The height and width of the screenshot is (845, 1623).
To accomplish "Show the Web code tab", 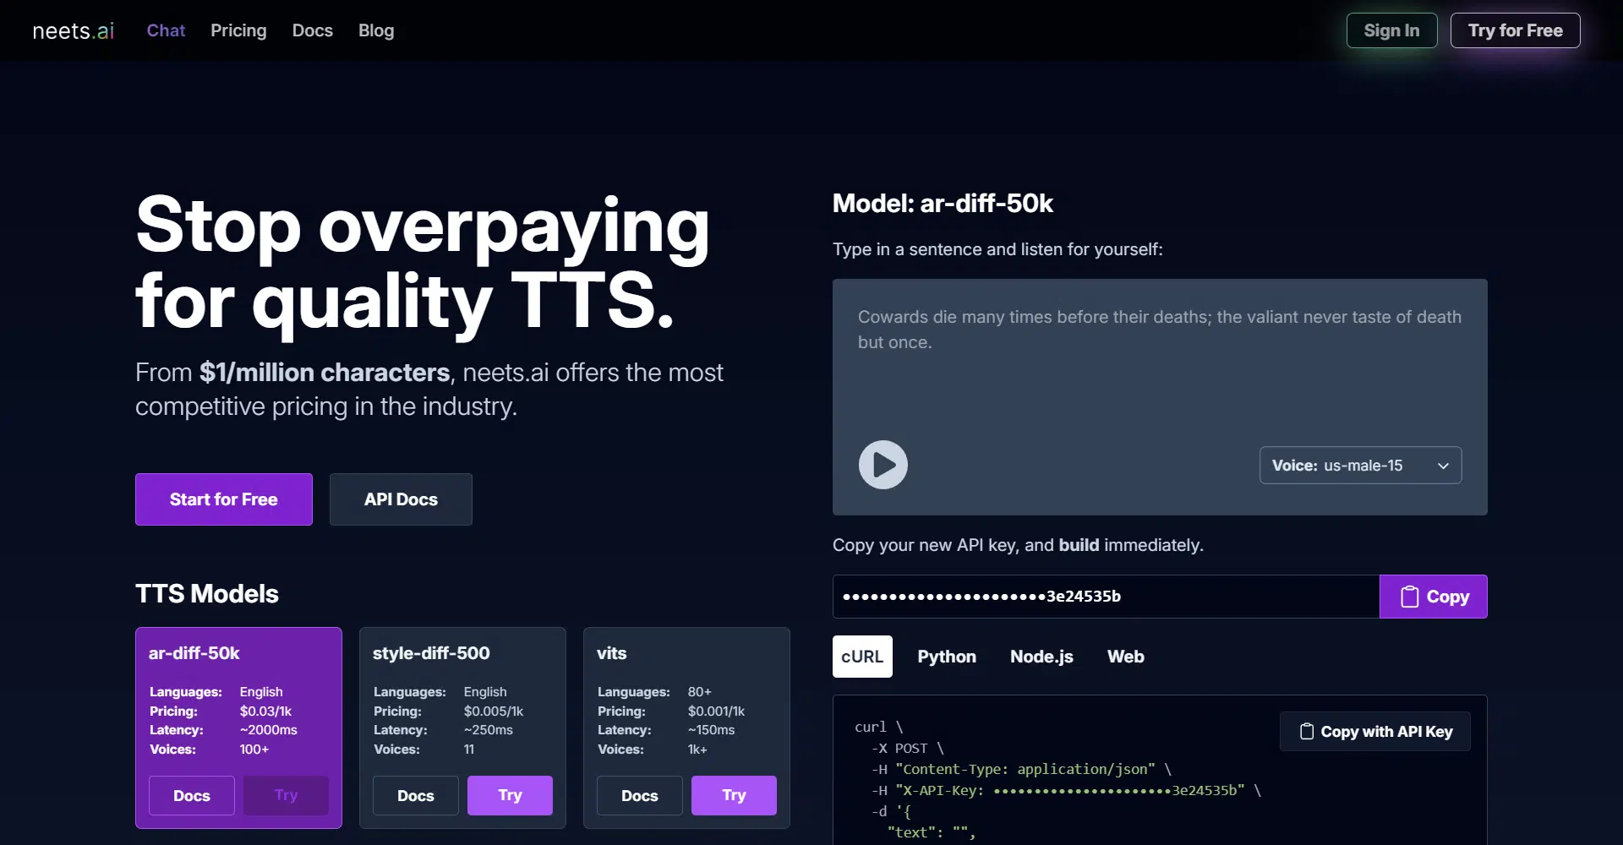I will [1125, 657].
